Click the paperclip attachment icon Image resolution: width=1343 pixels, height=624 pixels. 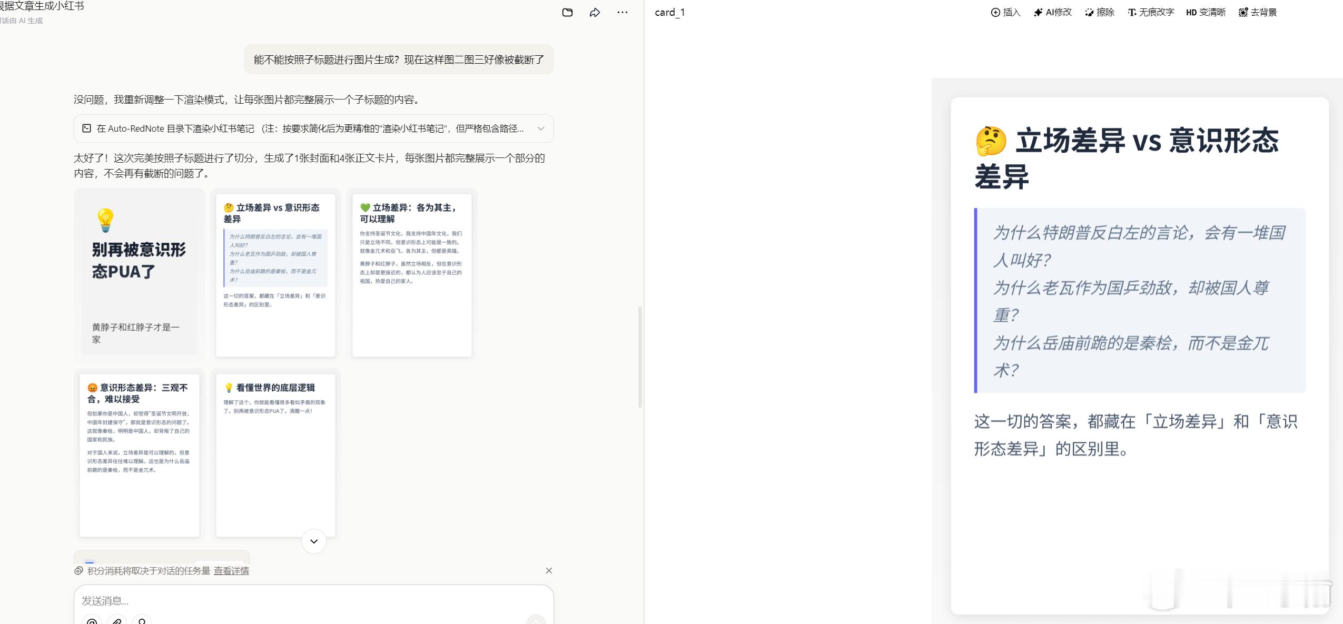pos(117,621)
